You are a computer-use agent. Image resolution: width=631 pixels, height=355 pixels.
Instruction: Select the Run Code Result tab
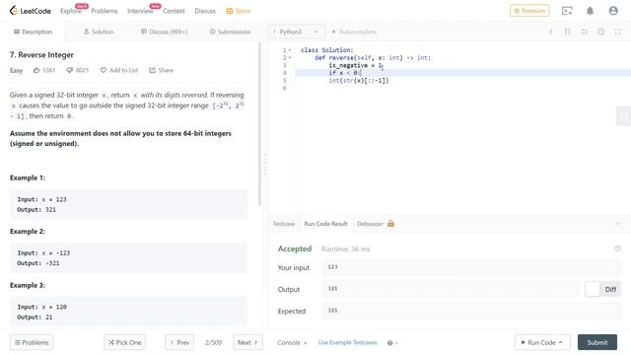tap(325, 224)
